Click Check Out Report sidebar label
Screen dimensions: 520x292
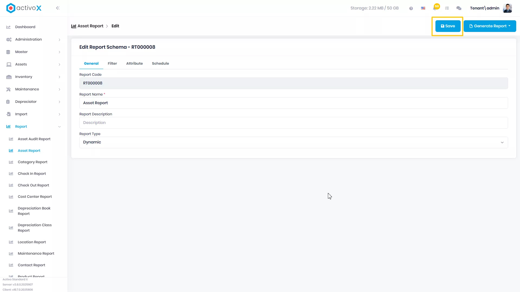point(33,185)
